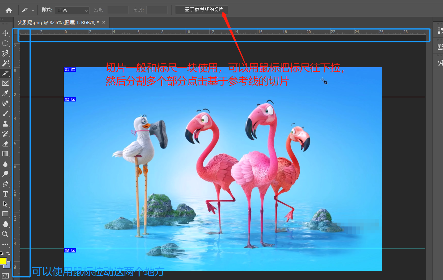Image resolution: width=443 pixels, height=280 pixels.
Task: Select the Magnetic Lasso tool
Action: pyautogui.click(x=5, y=53)
